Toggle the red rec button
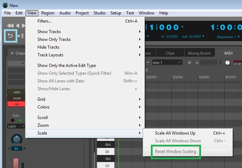 coord(16,104)
